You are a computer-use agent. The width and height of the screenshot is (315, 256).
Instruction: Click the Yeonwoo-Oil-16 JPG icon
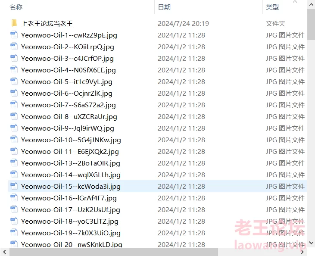coord(14,198)
